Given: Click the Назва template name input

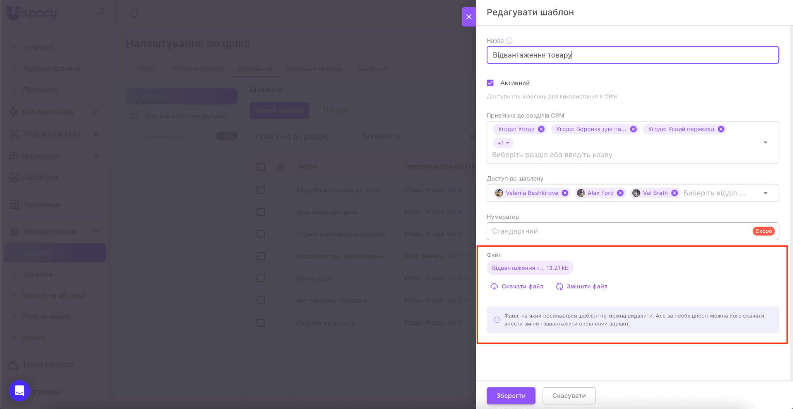Looking at the screenshot, I should [633, 55].
